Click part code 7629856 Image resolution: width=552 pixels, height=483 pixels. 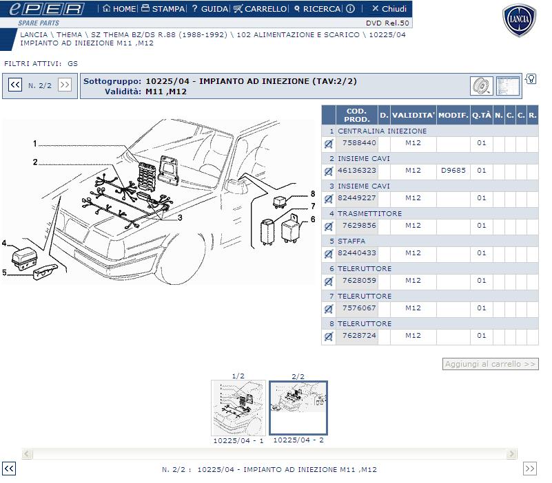click(x=359, y=225)
